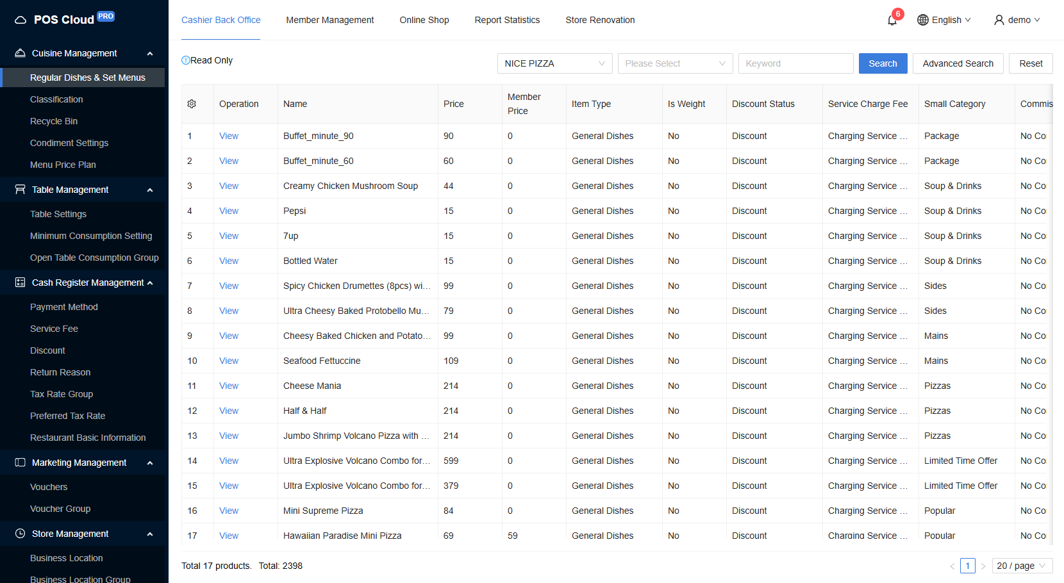View the Pepsi dish details
The image size is (1064, 583).
[x=229, y=211]
